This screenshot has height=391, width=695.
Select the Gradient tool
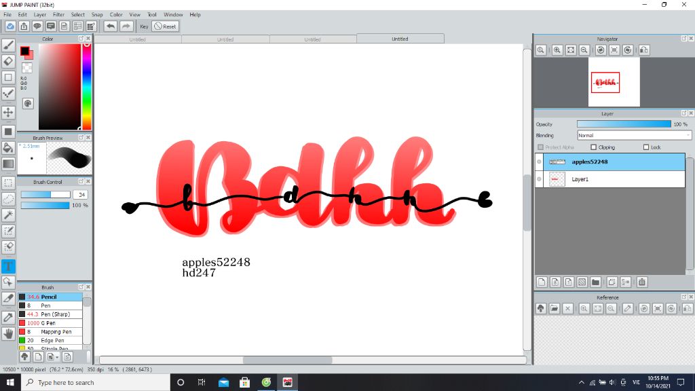(8, 164)
